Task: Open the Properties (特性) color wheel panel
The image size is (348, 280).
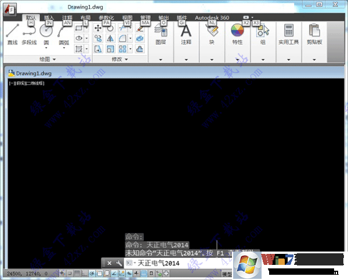Action: (x=237, y=34)
